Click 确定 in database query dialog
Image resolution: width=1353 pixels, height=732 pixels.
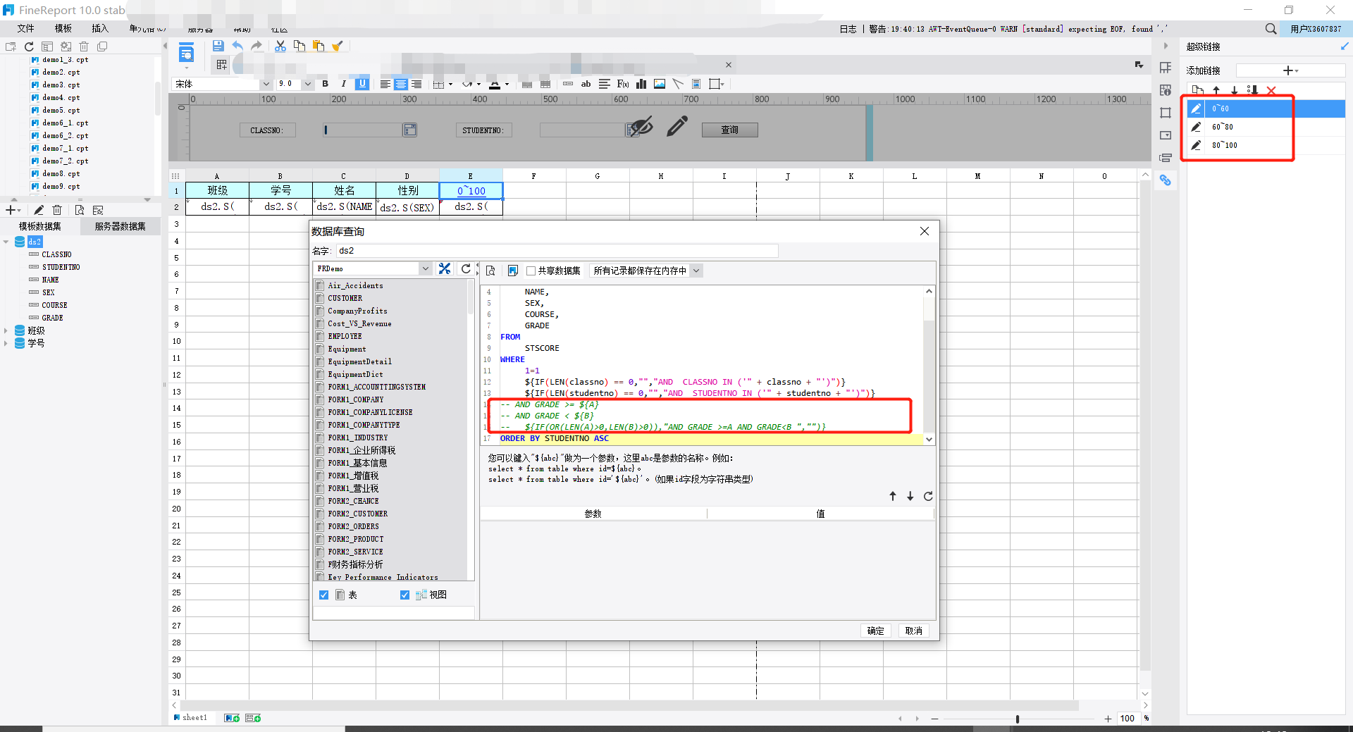pos(876,631)
